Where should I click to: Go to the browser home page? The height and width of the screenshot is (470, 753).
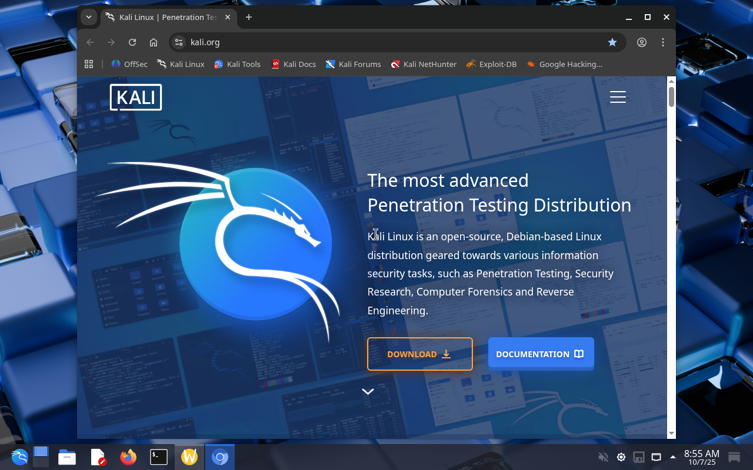pyautogui.click(x=154, y=42)
